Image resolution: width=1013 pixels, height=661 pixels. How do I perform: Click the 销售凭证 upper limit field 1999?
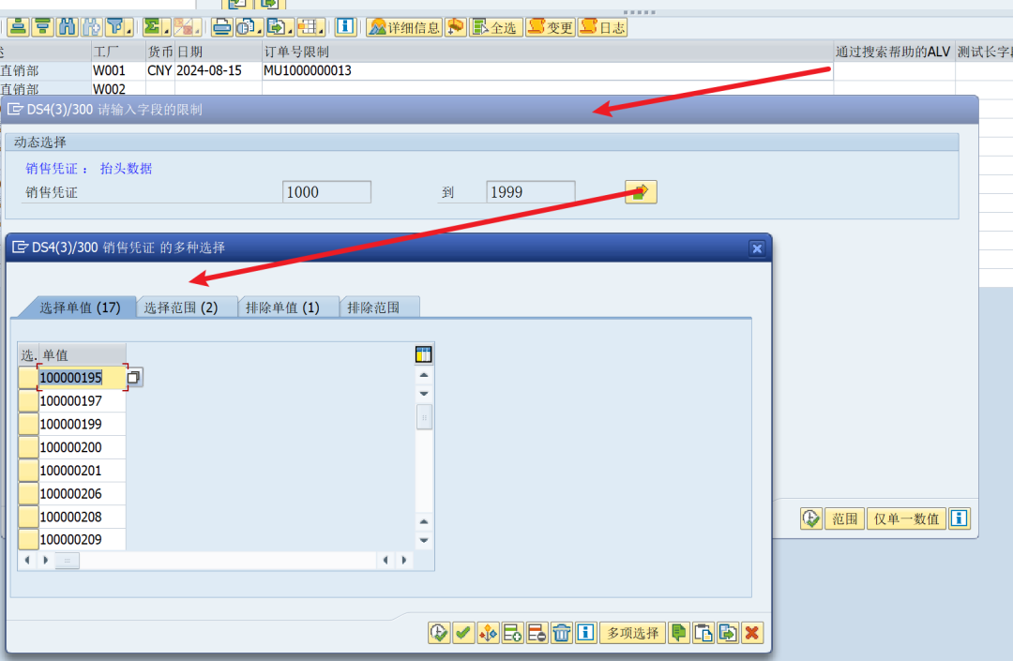530,192
